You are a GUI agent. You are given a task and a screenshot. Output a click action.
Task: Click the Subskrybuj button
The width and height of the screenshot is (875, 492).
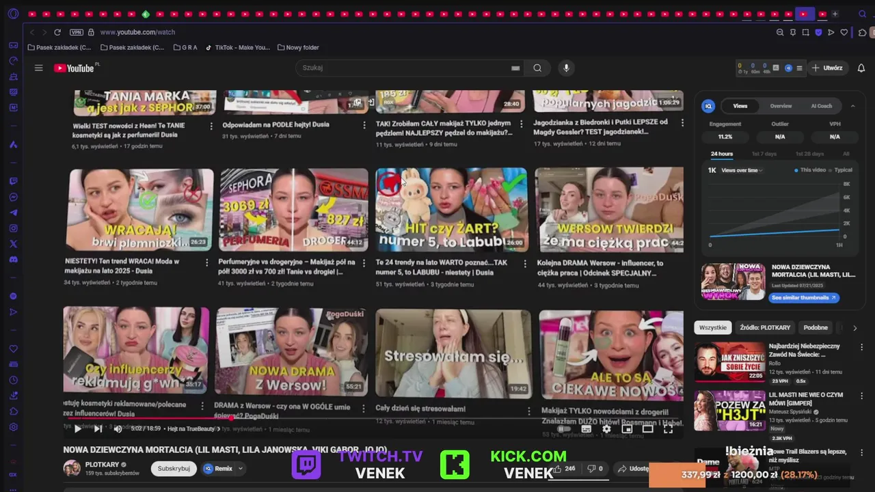coord(174,469)
